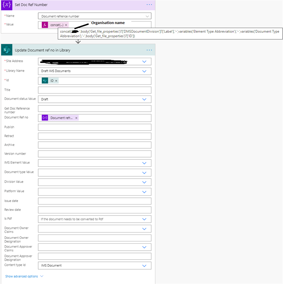Image resolution: width=283 pixels, height=284 pixels.
Task: Open the Is Pdf dropdown
Action: pyautogui.click(x=144, y=219)
